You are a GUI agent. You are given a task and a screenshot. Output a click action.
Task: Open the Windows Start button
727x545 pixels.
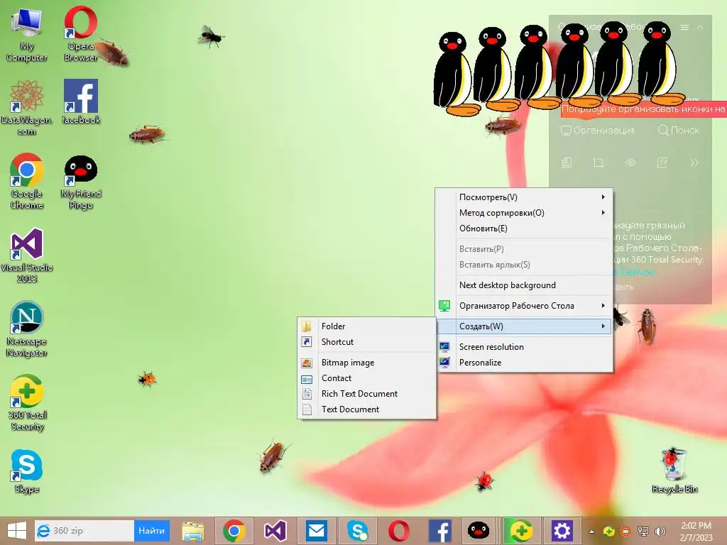(17, 531)
